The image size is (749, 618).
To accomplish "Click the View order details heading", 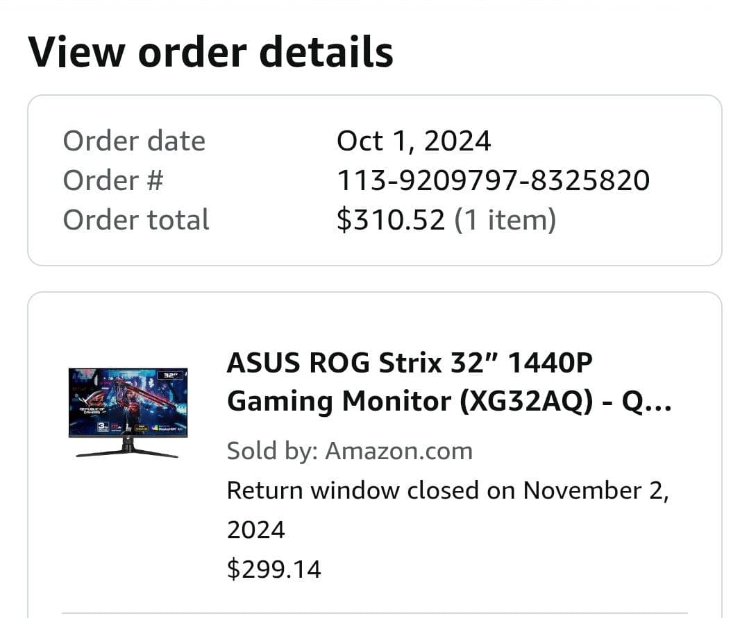I will click(x=209, y=51).
